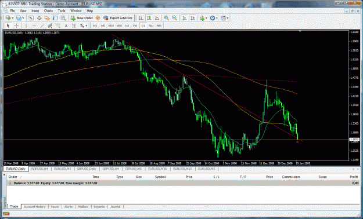Click the Symbol column header
Screen dimensions: 363x219
160,177
